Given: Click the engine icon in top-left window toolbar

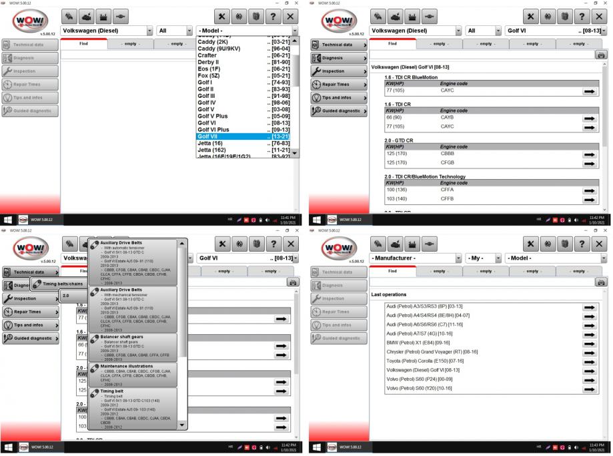Looking at the screenshot, I should click(x=87, y=17).
